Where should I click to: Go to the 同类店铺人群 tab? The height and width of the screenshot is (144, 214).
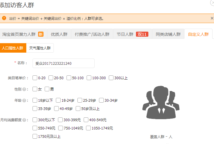(x=168, y=34)
